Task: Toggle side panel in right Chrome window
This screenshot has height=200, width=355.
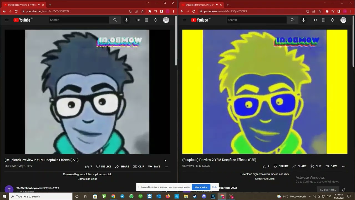Action: point(339,11)
